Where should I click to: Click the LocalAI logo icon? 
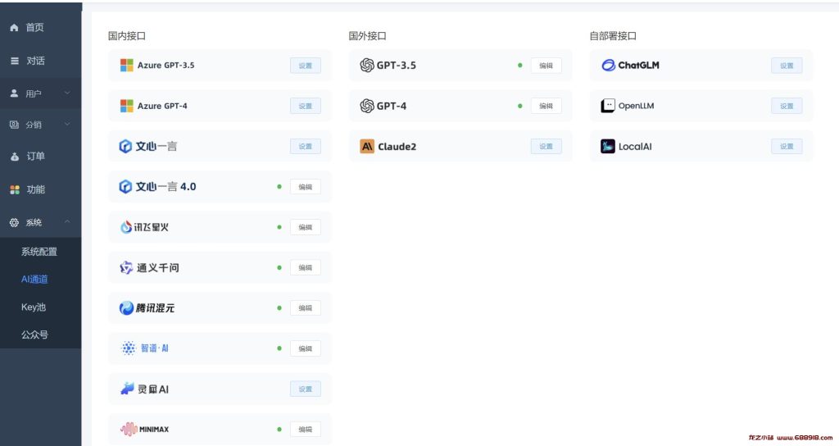pos(608,146)
